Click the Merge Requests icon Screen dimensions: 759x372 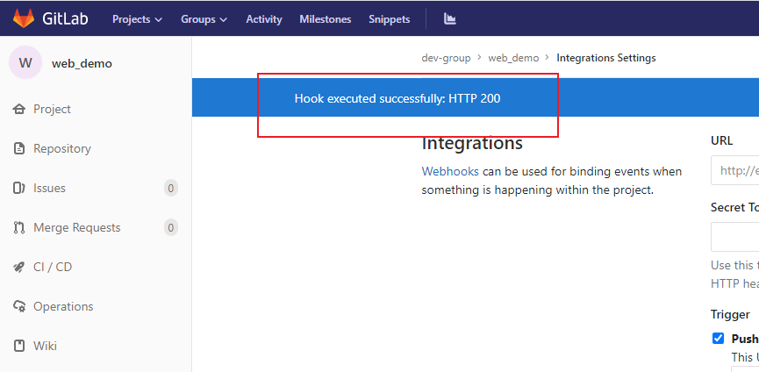19,227
